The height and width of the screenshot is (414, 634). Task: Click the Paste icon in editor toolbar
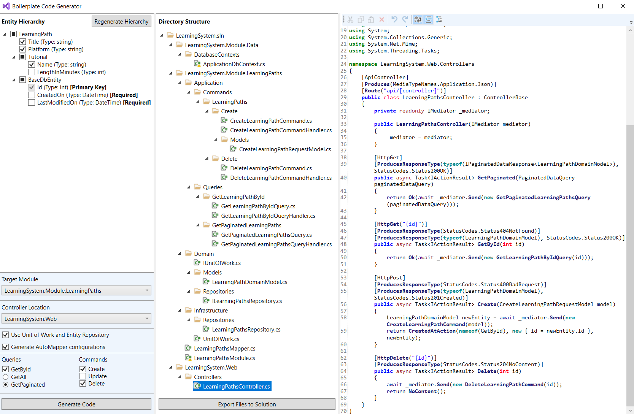tap(371, 19)
